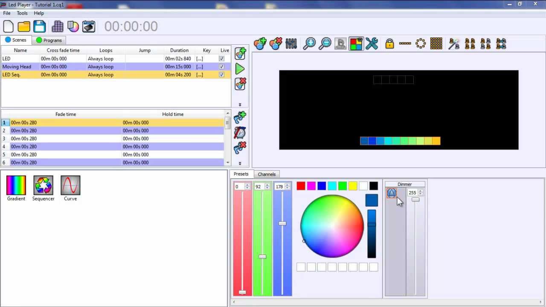Open the Help menu

click(x=39, y=13)
